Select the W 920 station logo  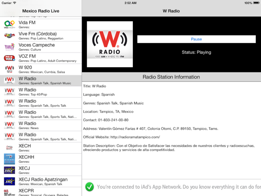[9, 69]
